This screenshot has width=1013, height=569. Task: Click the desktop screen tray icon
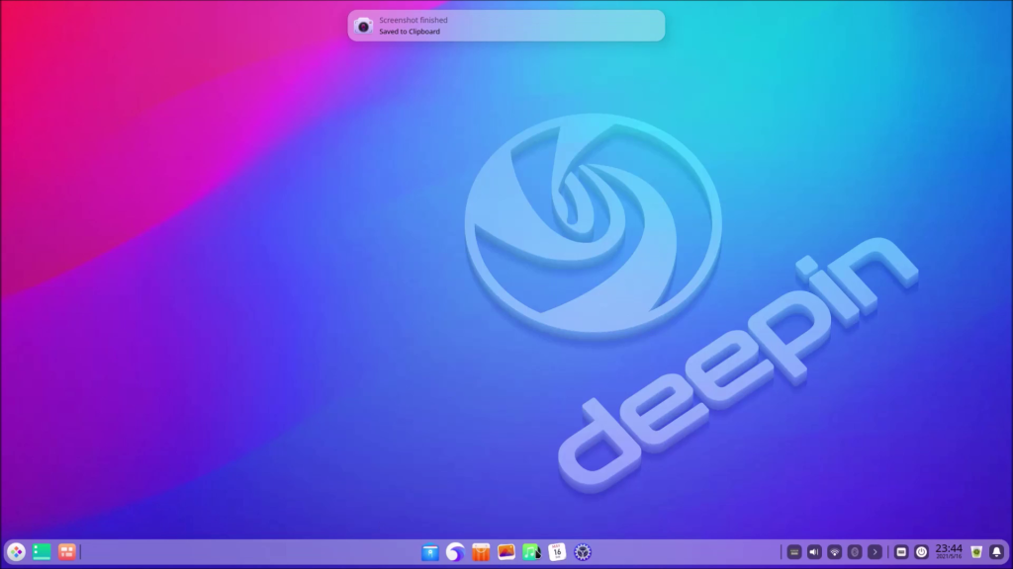click(x=901, y=552)
